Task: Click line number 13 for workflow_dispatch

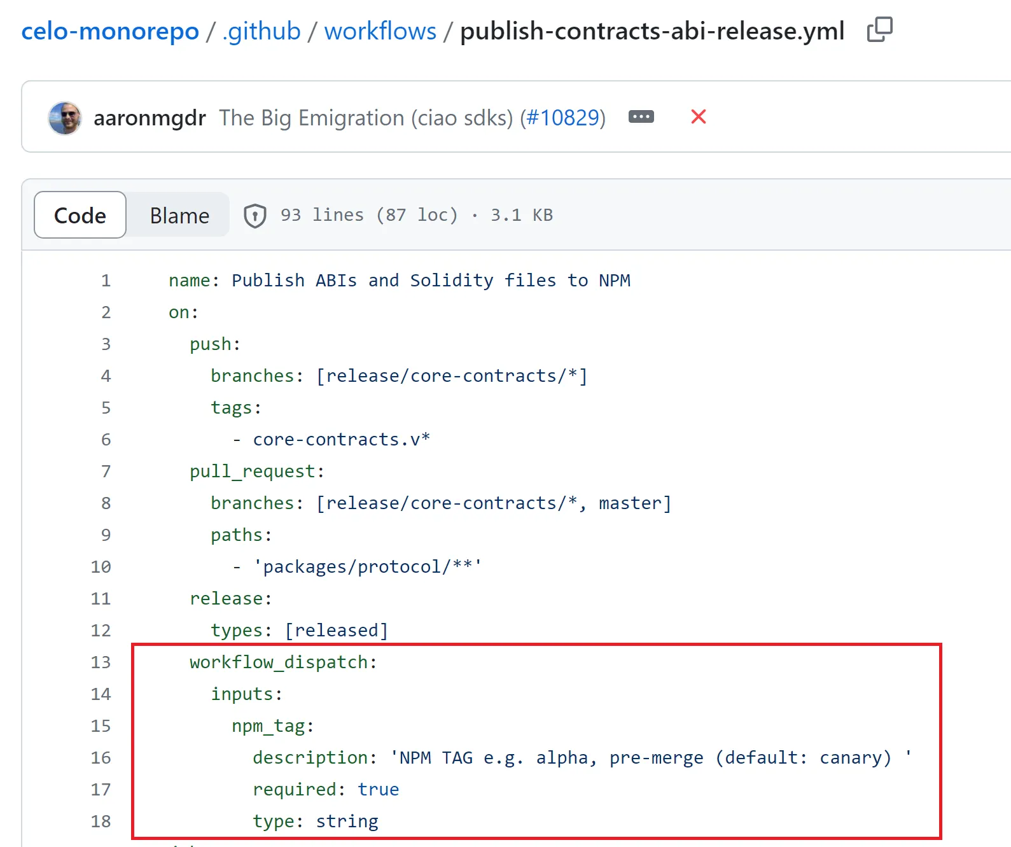Action: pyautogui.click(x=101, y=662)
